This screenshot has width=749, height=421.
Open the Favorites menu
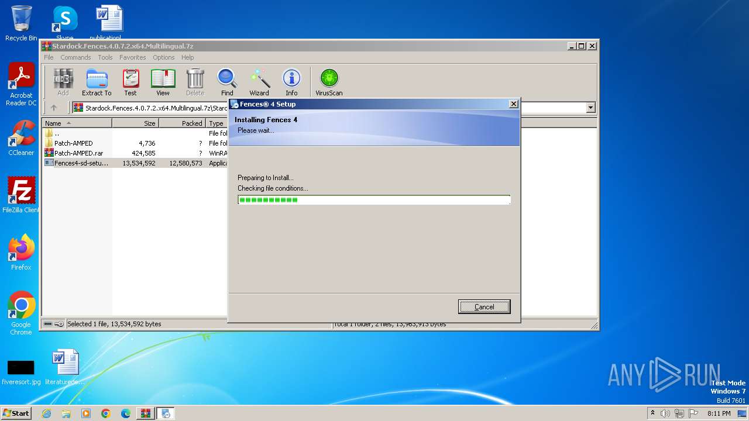point(133,57)
